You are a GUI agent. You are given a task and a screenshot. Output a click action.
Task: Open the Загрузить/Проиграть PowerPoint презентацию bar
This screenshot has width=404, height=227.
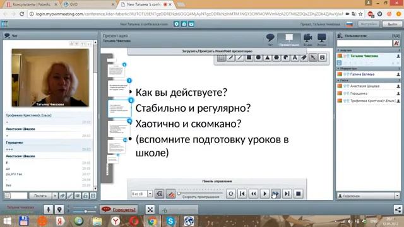[217, 51]
